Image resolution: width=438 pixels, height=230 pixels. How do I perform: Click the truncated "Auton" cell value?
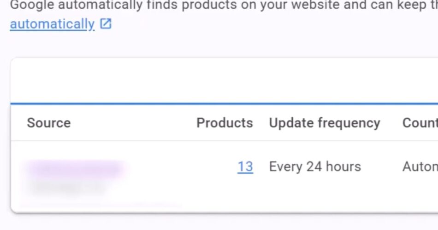420,167
